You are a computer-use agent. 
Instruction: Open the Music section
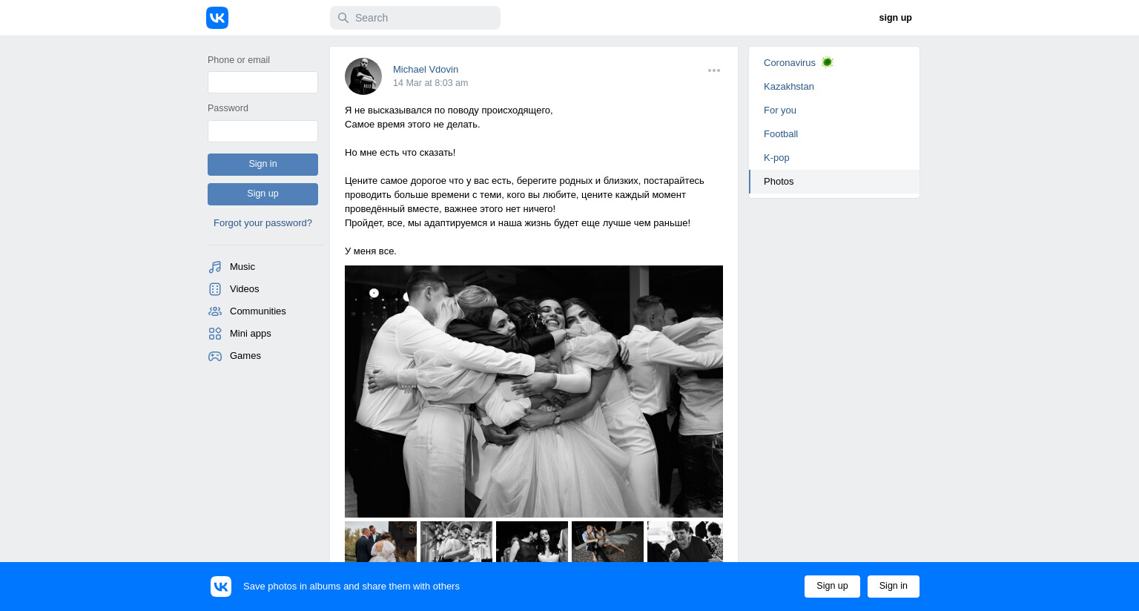click(x=242, y=267)
